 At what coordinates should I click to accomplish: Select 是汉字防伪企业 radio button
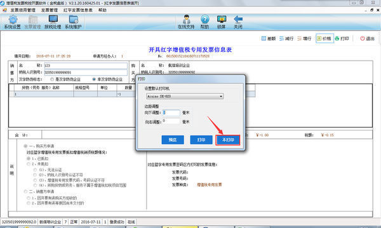pos(52,79)
